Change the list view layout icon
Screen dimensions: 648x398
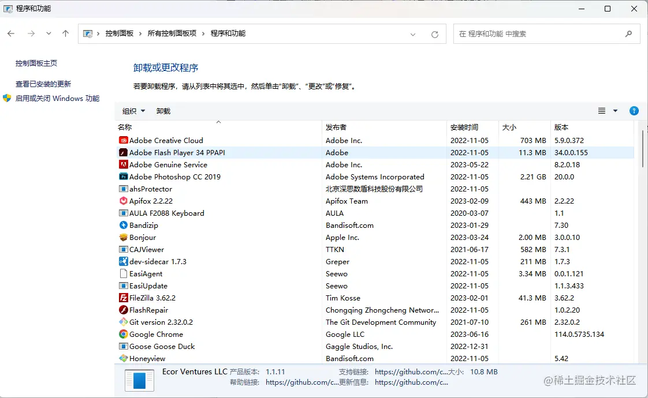602,111
